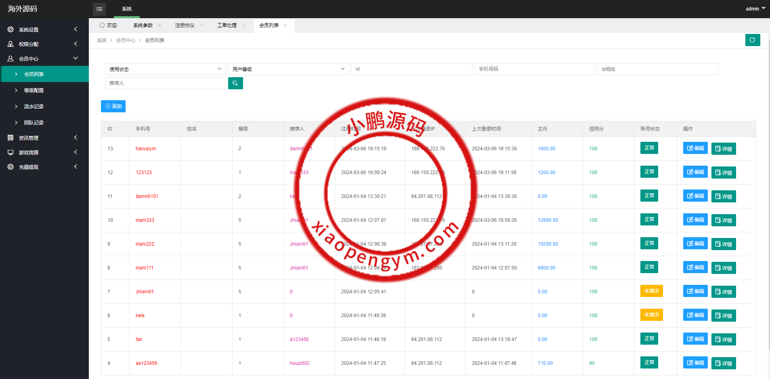
Task: Click the member center person icon
Action: tap(10, 59)
